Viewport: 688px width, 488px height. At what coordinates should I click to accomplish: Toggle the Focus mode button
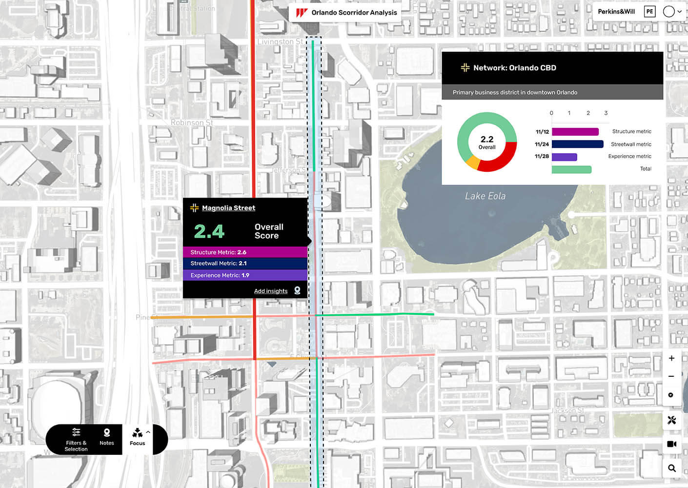point(137,437)
